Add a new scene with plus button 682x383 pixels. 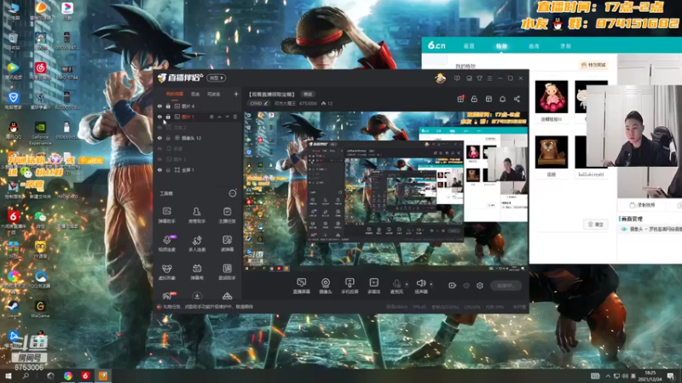tap(236, 94)
